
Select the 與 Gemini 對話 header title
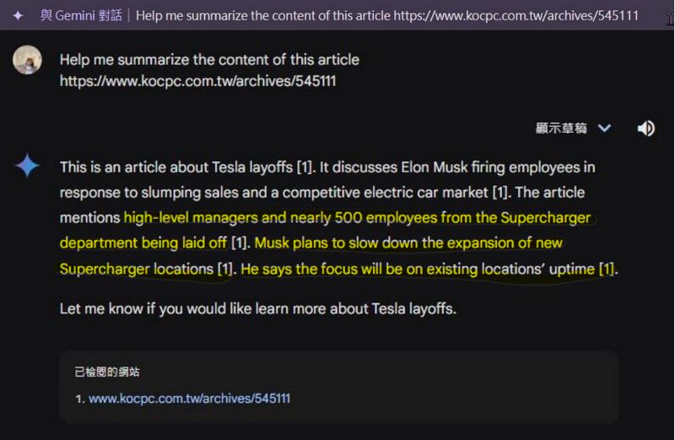click(x=81, y=15)
